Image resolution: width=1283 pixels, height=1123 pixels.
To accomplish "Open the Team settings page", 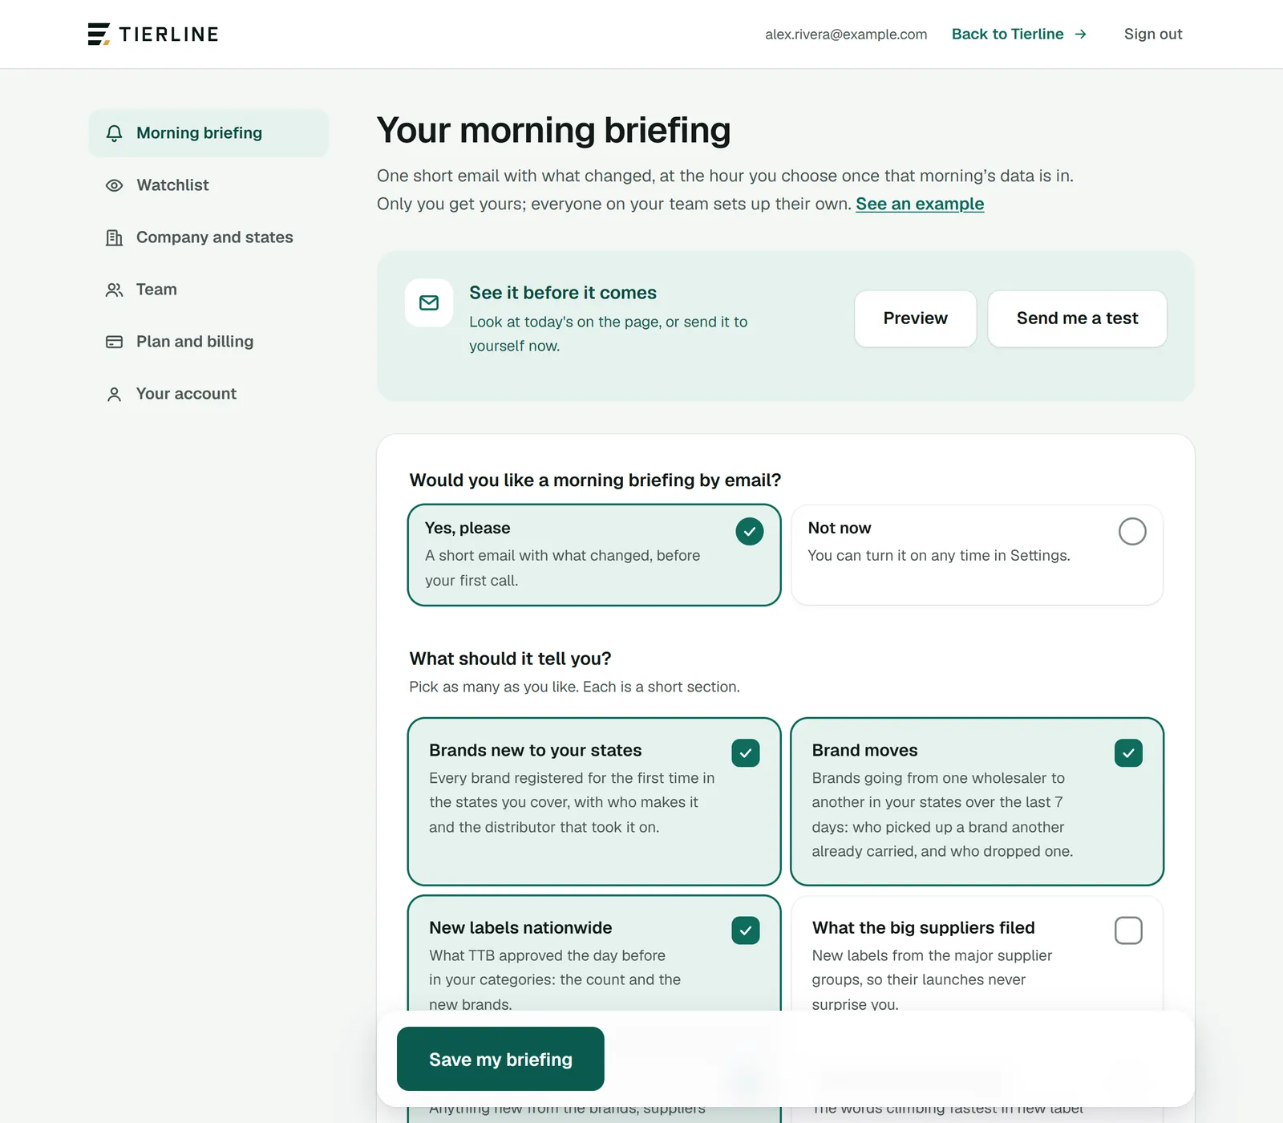I will point(208,290).
